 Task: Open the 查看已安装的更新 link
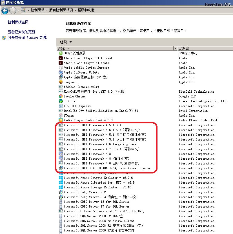coord(21,32)
